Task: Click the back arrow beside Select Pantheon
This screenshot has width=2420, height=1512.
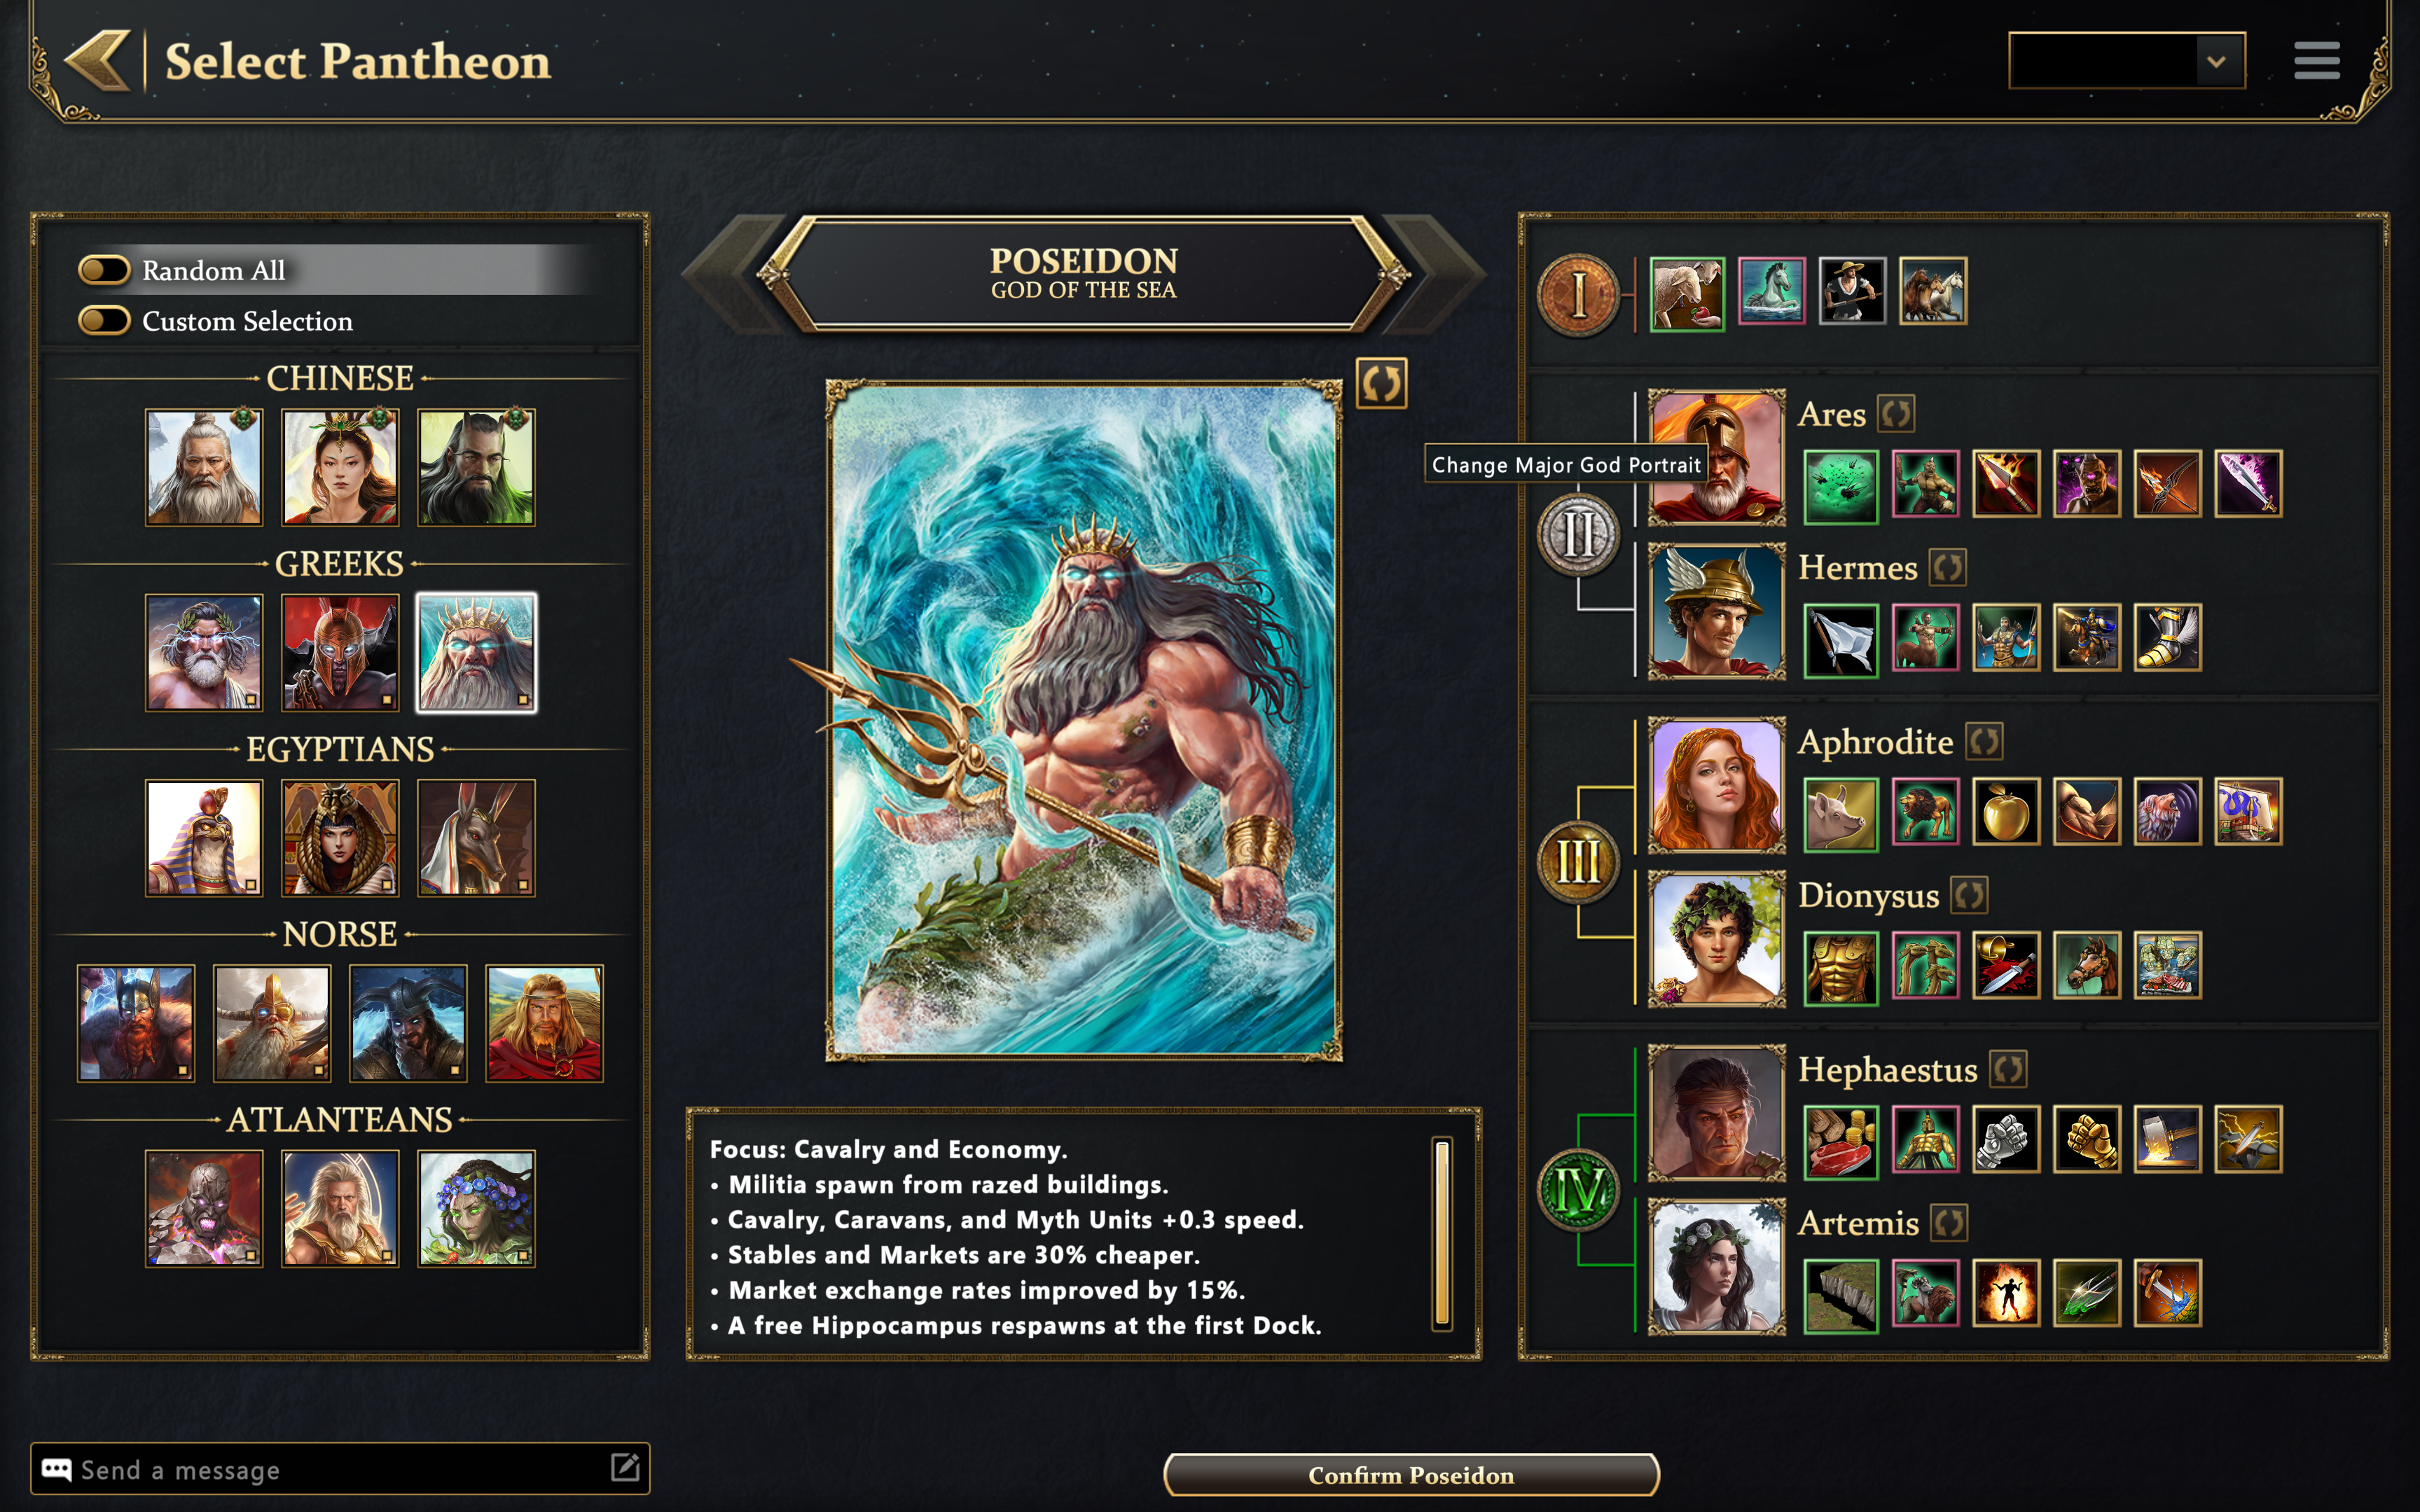Action: tap(98, 61)
